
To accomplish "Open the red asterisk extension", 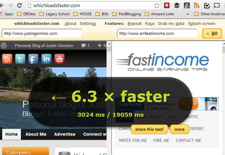I will point(167,5).
